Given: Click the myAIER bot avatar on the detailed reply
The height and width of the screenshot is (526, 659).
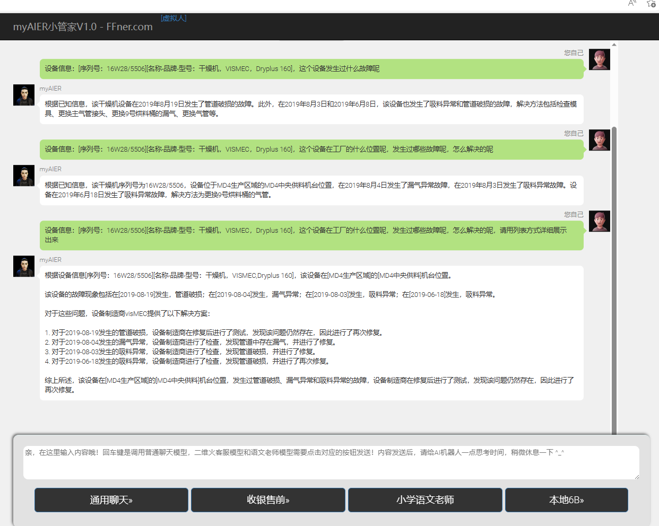Looking at the screenshot, I should pos(24,266).
